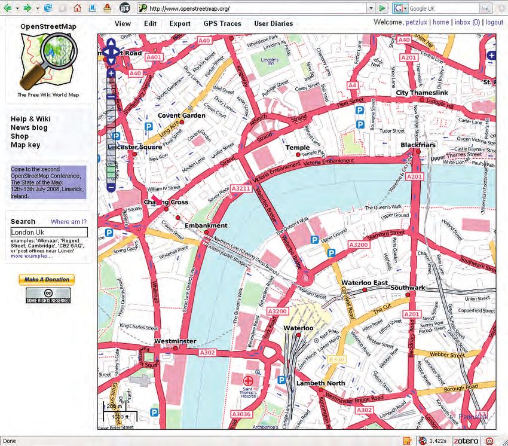Open the Map key link
The height and width of the screenshot is (446, 508).
26,145
